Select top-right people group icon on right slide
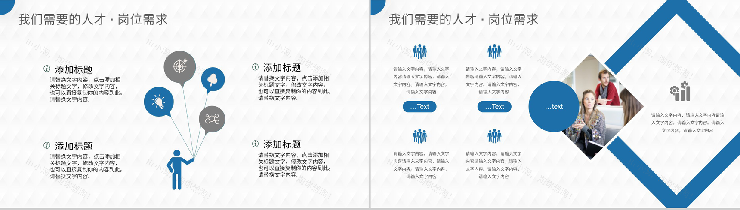Image resolution: width=740 pixels, height=210 pixels. click(494, 51)
